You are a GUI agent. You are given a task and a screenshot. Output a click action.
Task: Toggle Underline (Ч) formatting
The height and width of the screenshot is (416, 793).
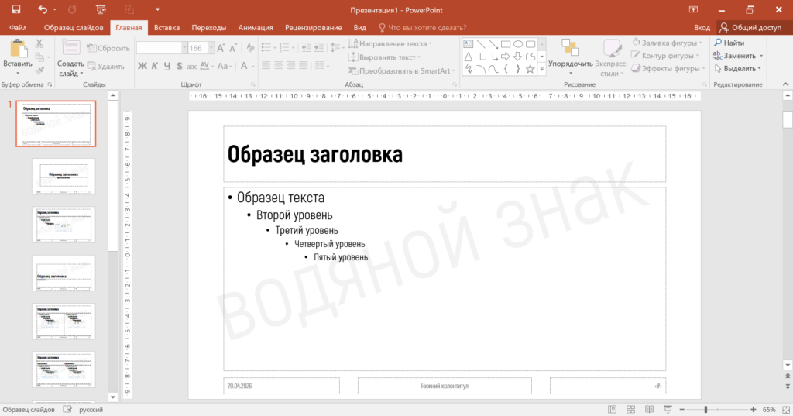[167, 66]
